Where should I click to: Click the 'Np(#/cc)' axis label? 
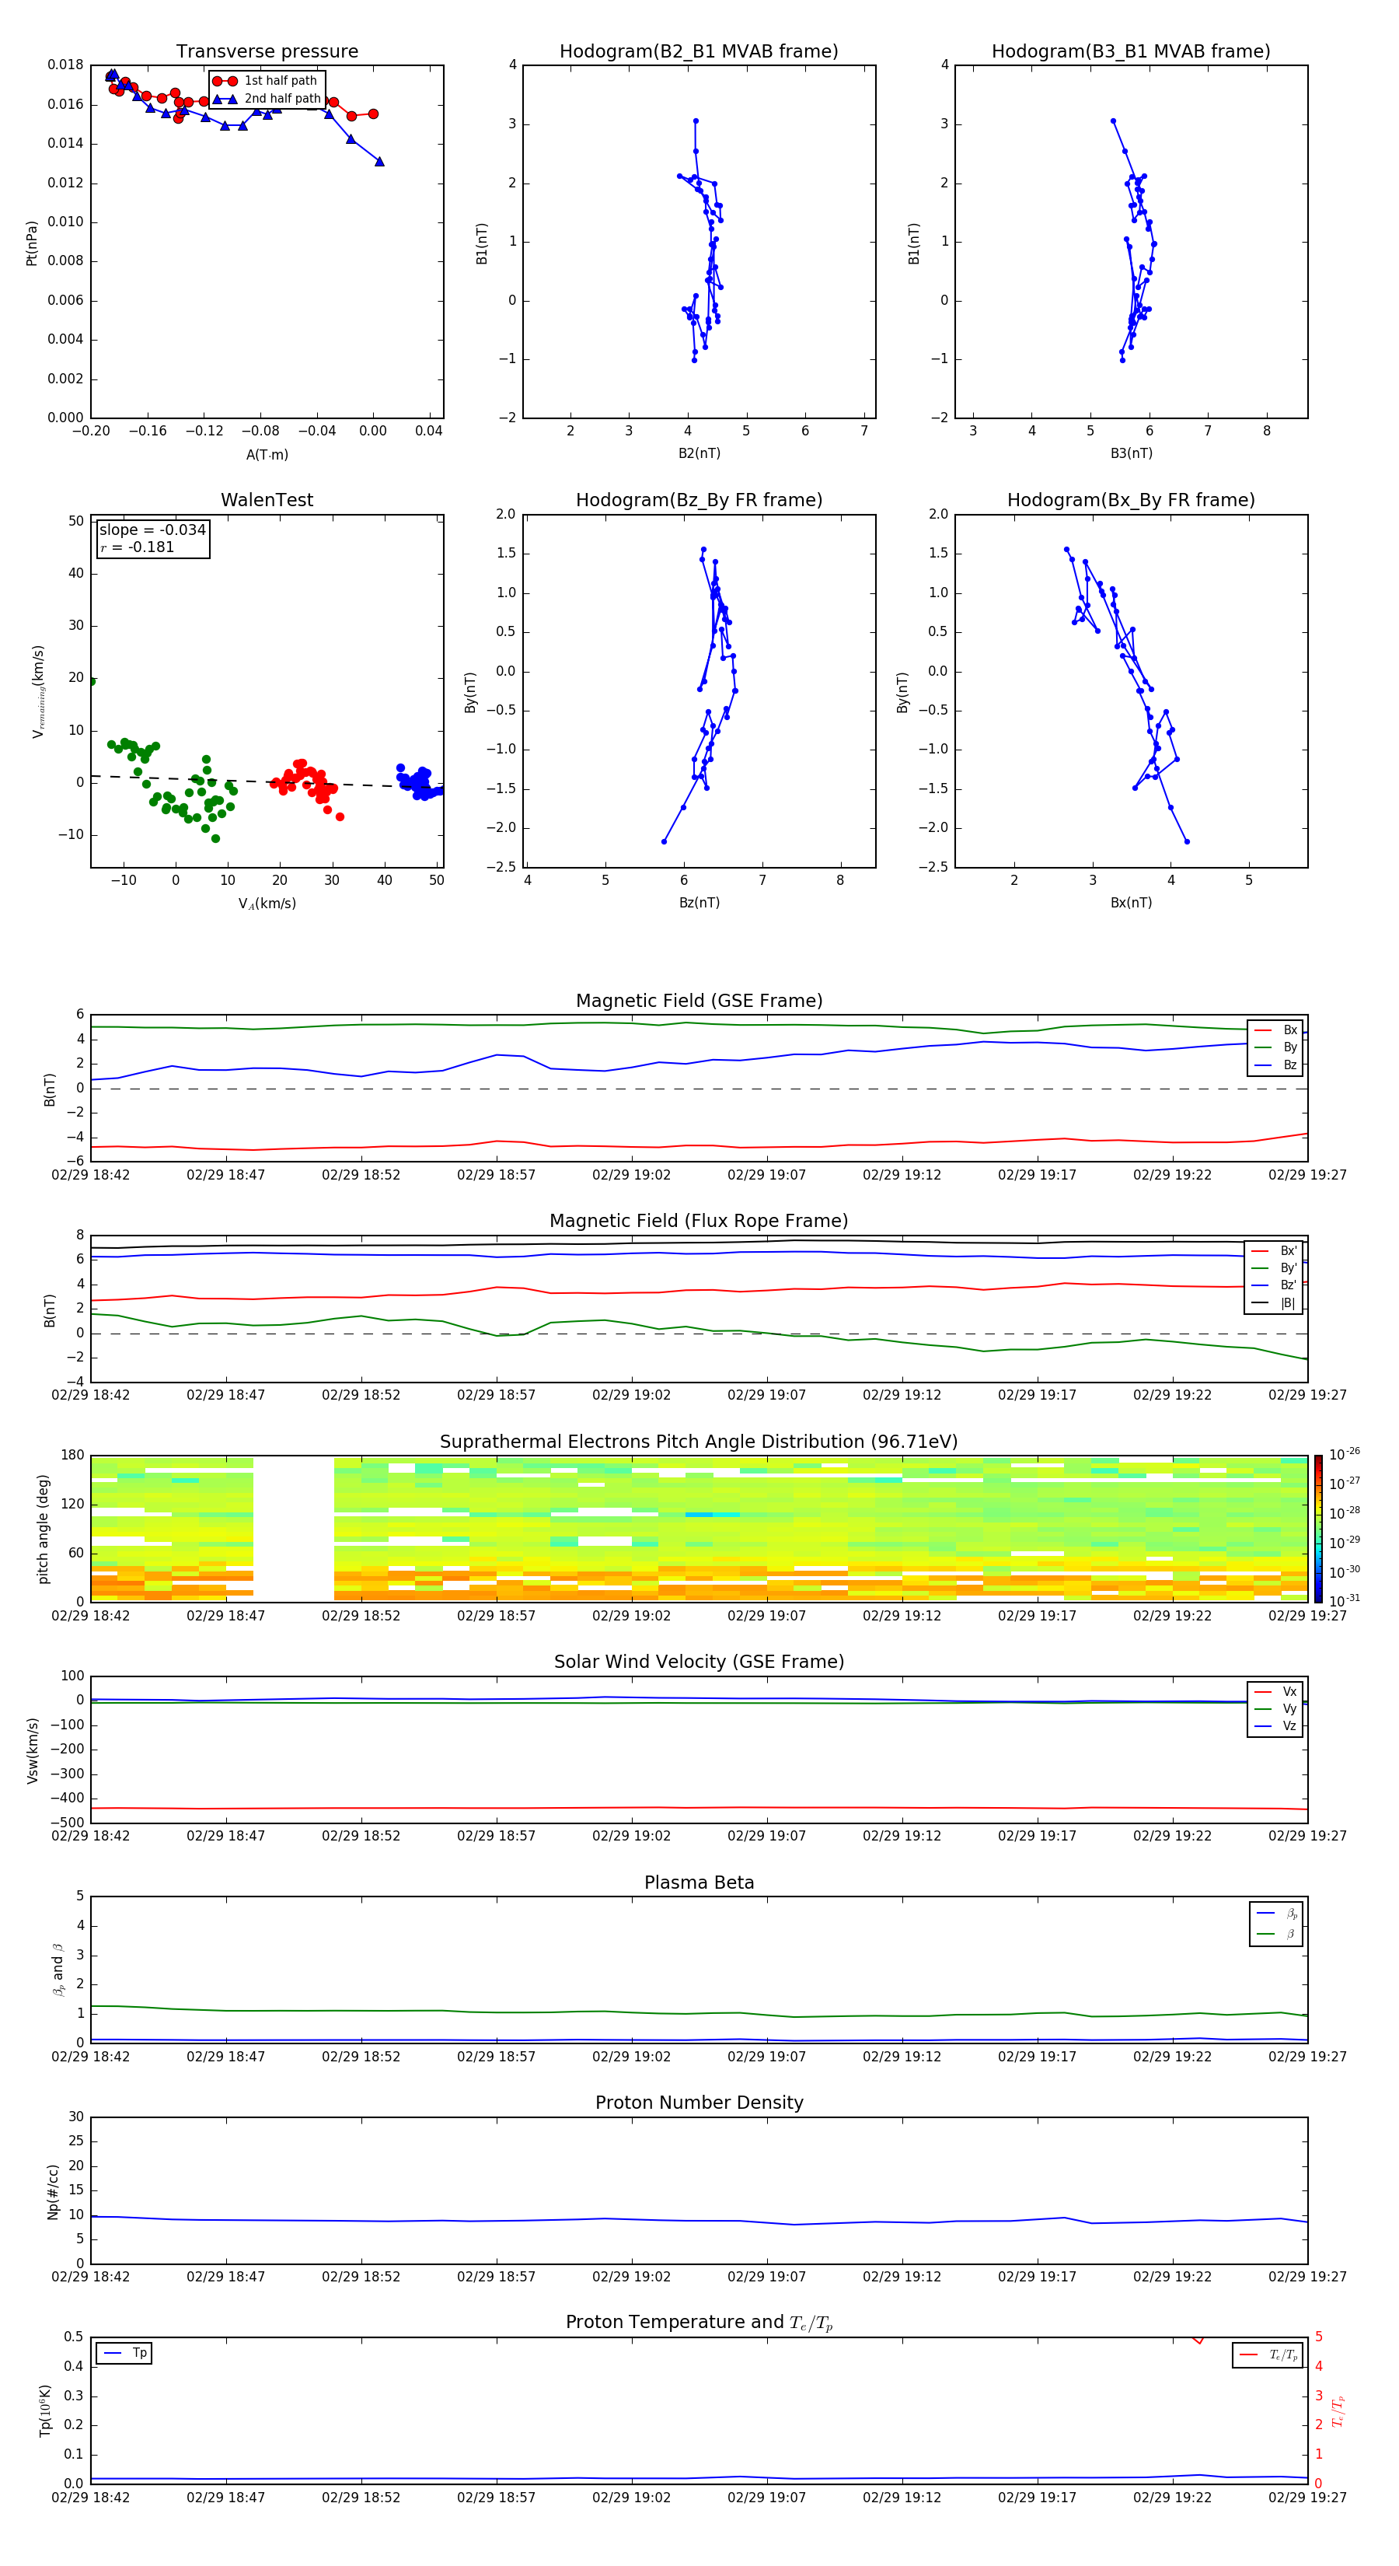click(x=53, y=2193)
